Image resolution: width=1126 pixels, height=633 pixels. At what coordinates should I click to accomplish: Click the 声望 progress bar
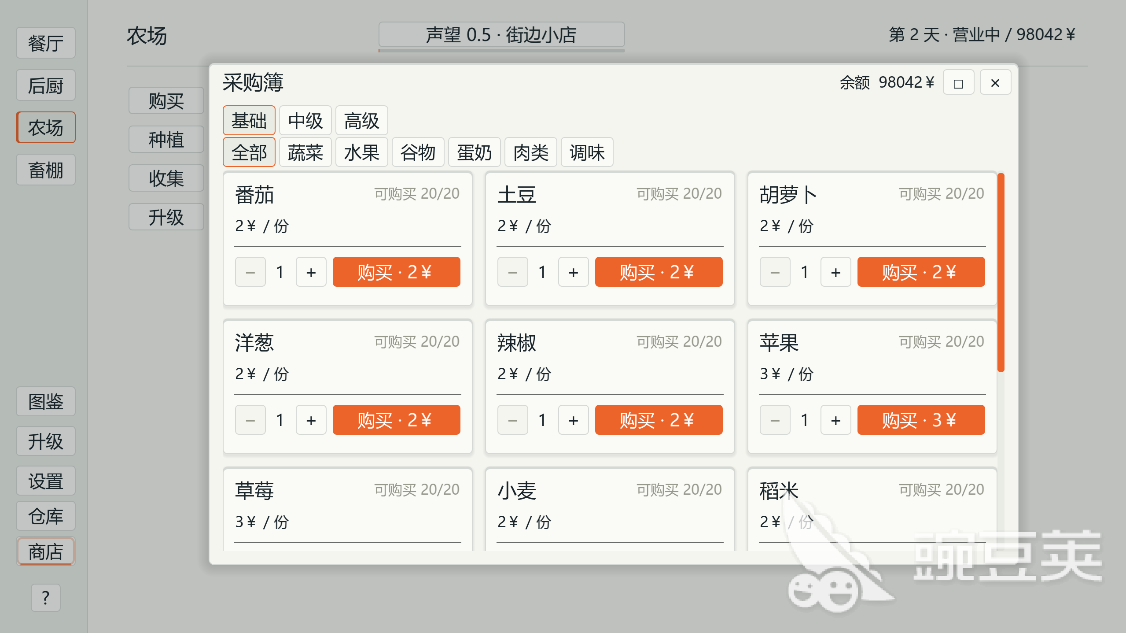(x=501, y=51)
